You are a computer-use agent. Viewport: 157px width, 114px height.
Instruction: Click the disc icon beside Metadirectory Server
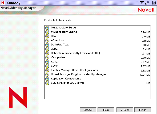[x=47, y=28]
